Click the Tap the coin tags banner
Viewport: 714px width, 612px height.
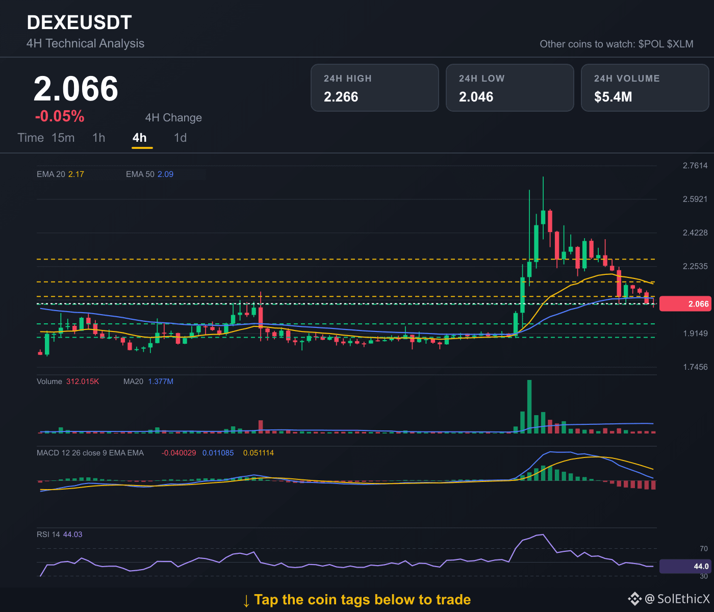click(x=356, y=600)
